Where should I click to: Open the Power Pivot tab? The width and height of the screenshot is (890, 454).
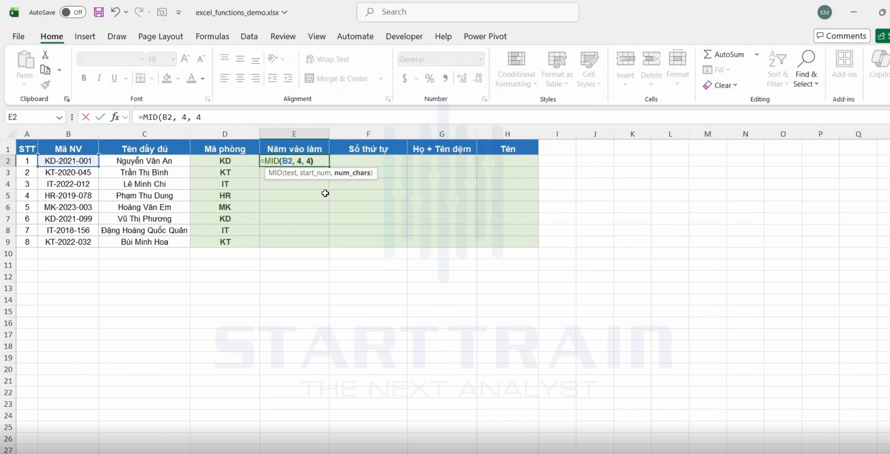click(x=485, y=37)
